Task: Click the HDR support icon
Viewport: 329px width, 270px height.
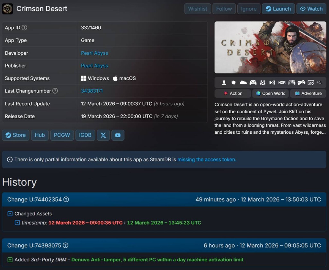Action: [x=281, y=82]
